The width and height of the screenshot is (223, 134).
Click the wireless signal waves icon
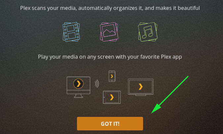click(x=97, y=84)
